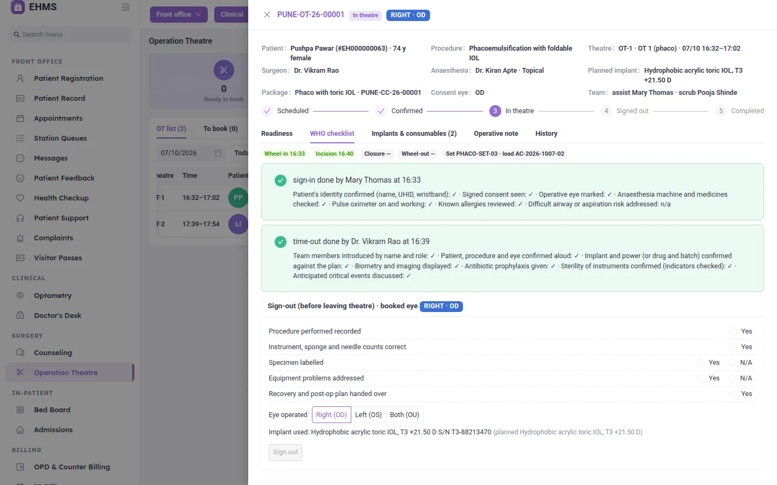The width and height of the screenshot is (777, 485).
Task: Switch to the Readiness tab
Action: pos(277,134)
